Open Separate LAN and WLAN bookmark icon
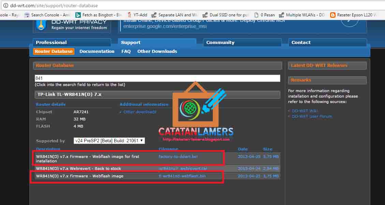This screenshot has height=205, width=385. click(x=154, y=15)
